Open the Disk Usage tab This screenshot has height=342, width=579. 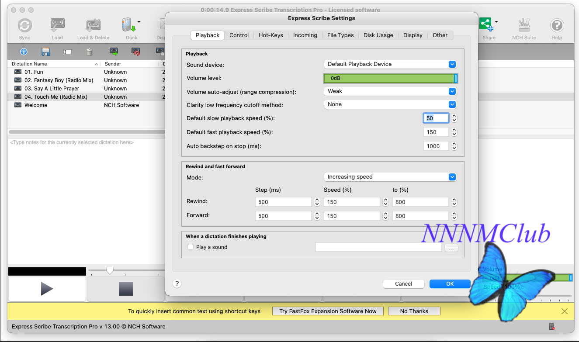378,35
